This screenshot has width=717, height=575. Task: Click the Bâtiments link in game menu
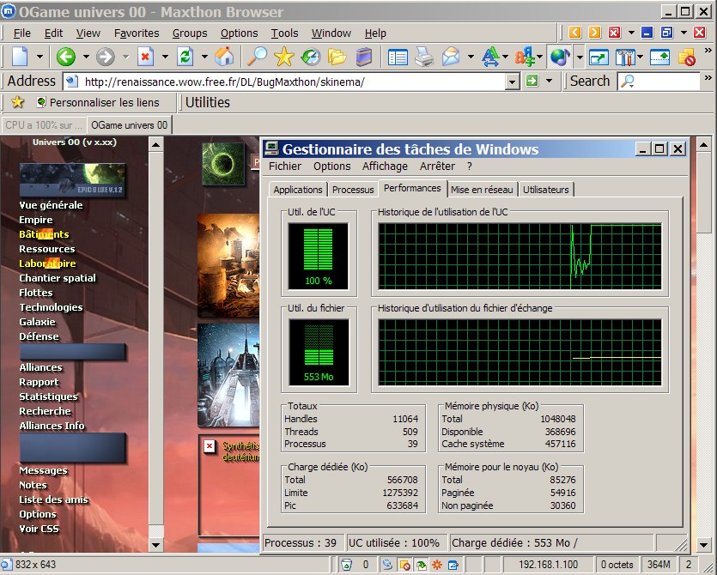click(44, 234)
